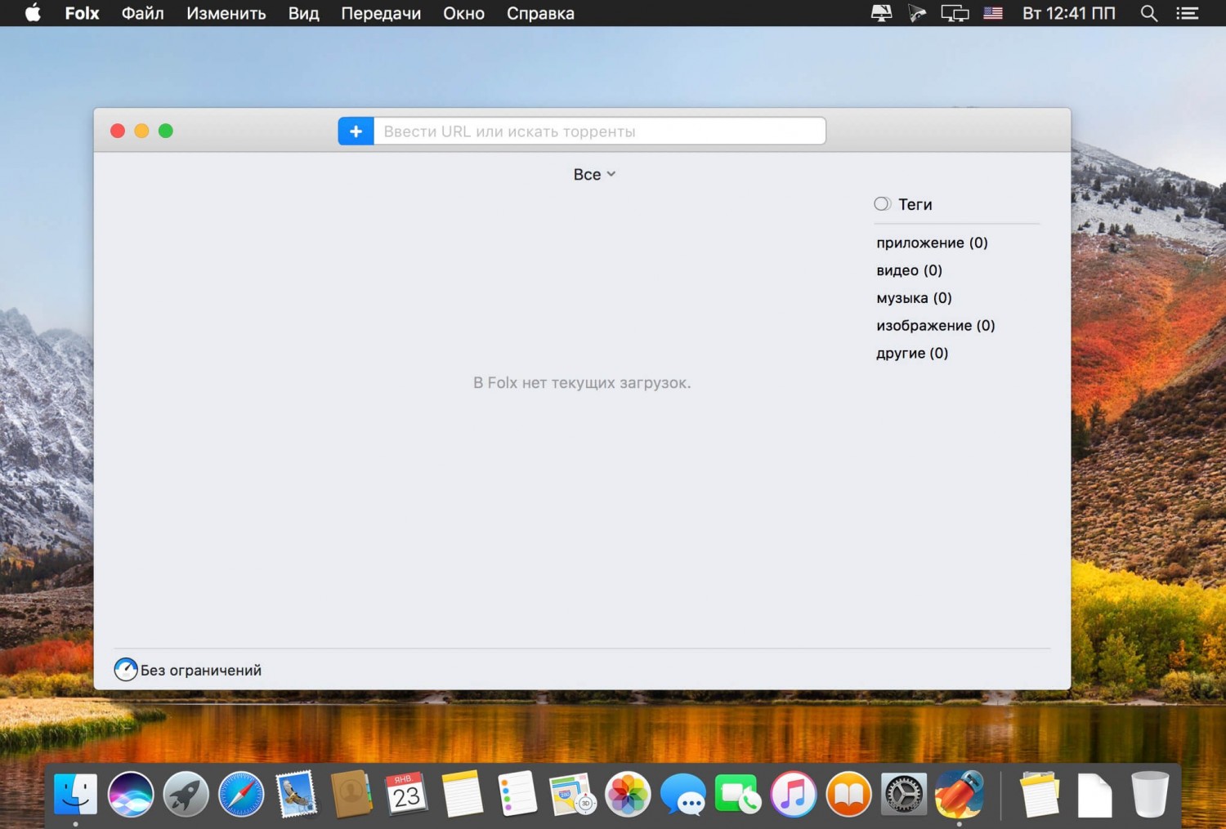Click the clock Вт 12:41 ПП
The image size is (1226, 829).
coord(1069,13)
